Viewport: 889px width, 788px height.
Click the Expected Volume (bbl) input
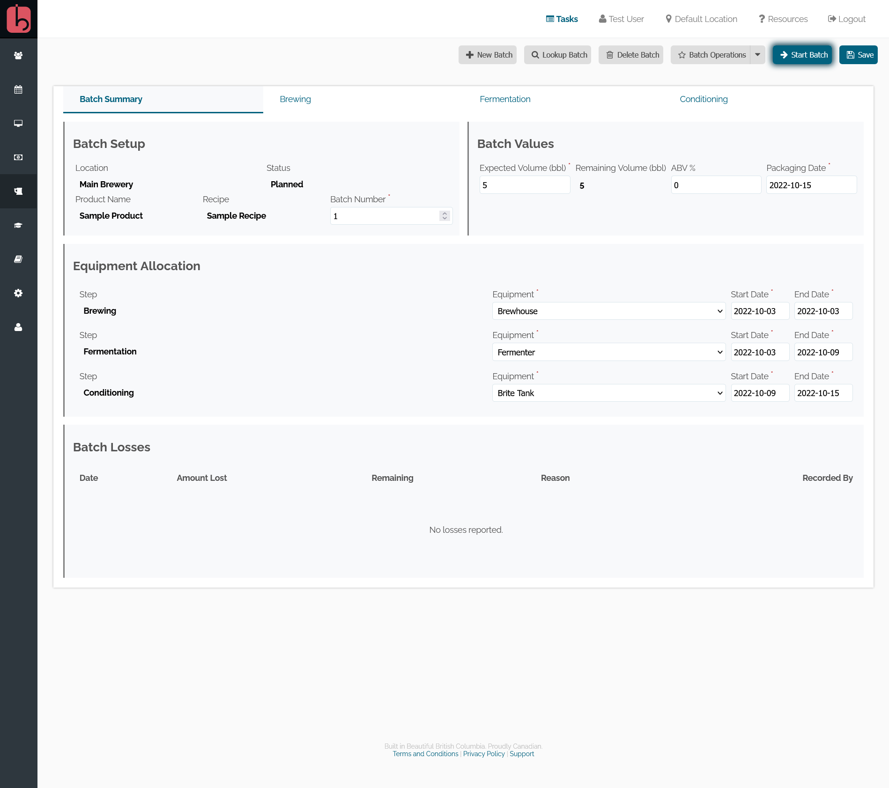(x=525, y=185)
